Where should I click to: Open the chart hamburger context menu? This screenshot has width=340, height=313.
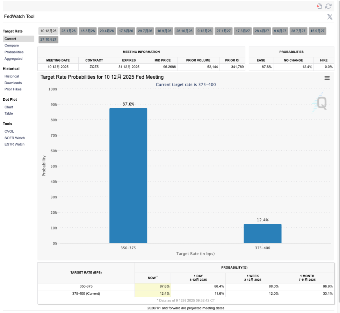coord(327,78)
